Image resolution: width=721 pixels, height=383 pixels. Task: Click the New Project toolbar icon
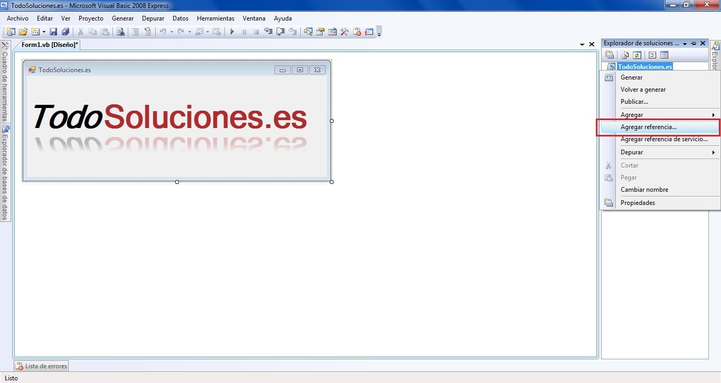(10, 32)
